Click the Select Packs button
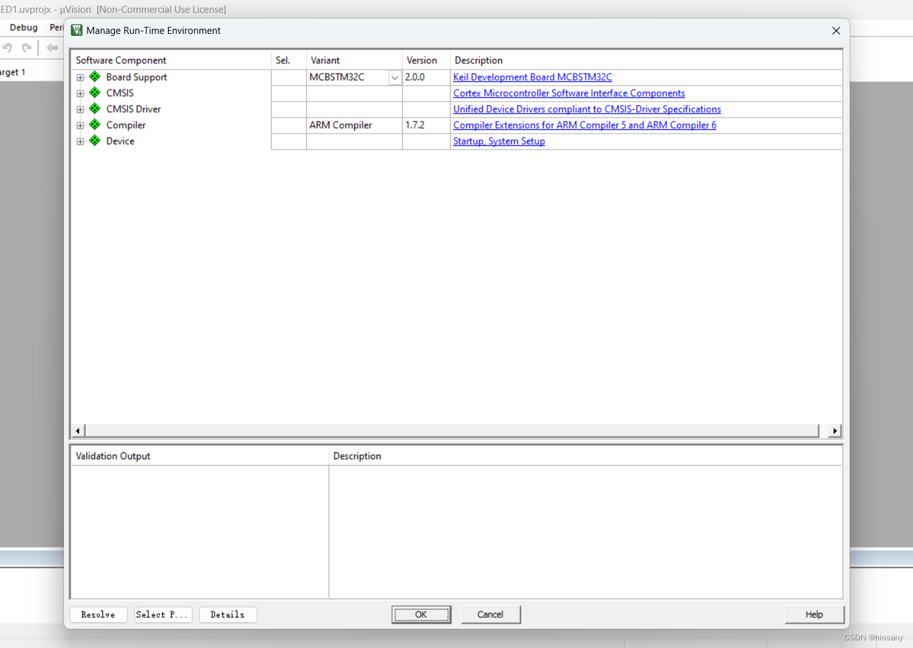The image size is (913, 648). [x=163, y=615]
